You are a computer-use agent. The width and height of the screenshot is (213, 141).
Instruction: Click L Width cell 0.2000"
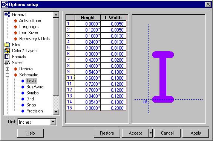coord(113,108)
